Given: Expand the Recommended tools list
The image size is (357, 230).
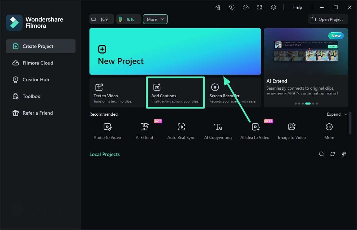Looking at the screenshot, I should tap(337, 114).
